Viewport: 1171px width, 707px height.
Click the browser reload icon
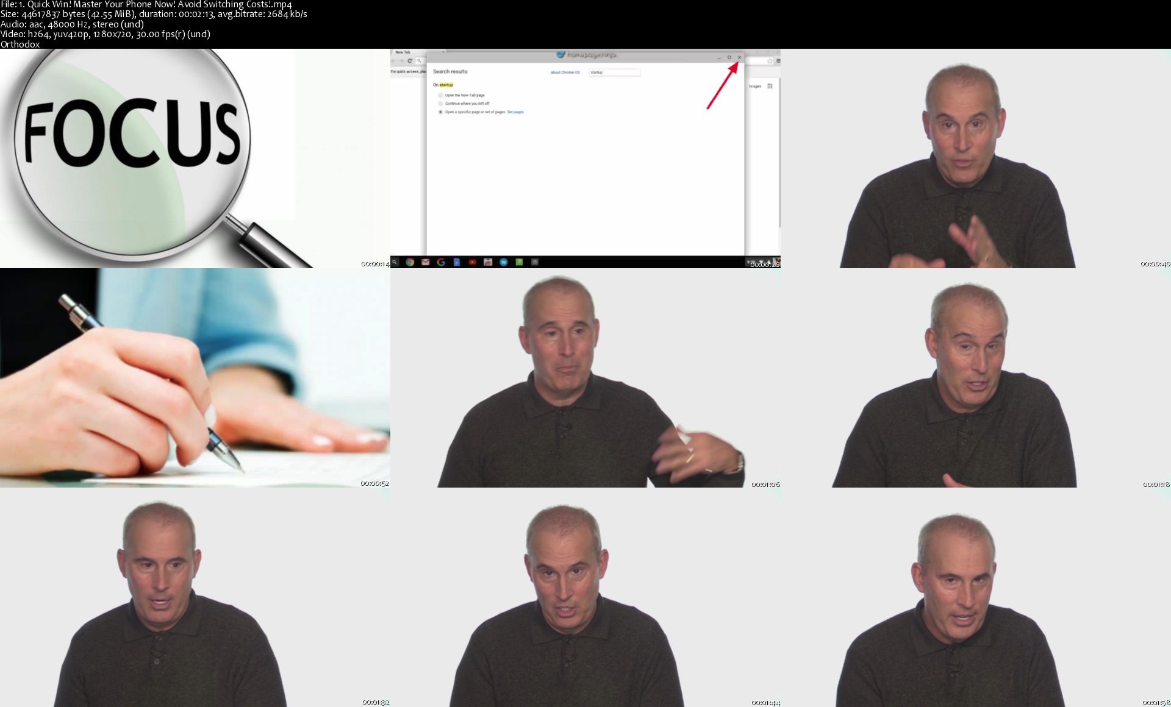(410, 61)
